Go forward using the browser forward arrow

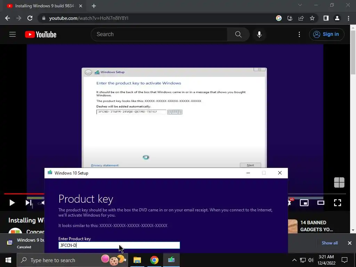click(19, 18)
